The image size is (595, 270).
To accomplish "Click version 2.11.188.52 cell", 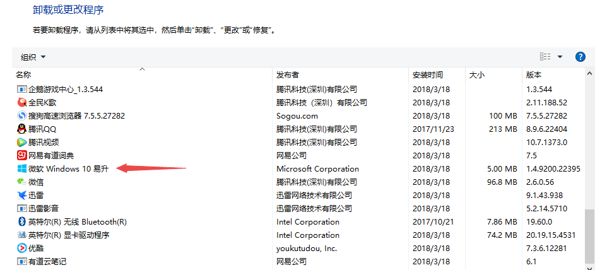I will point(547,102).
